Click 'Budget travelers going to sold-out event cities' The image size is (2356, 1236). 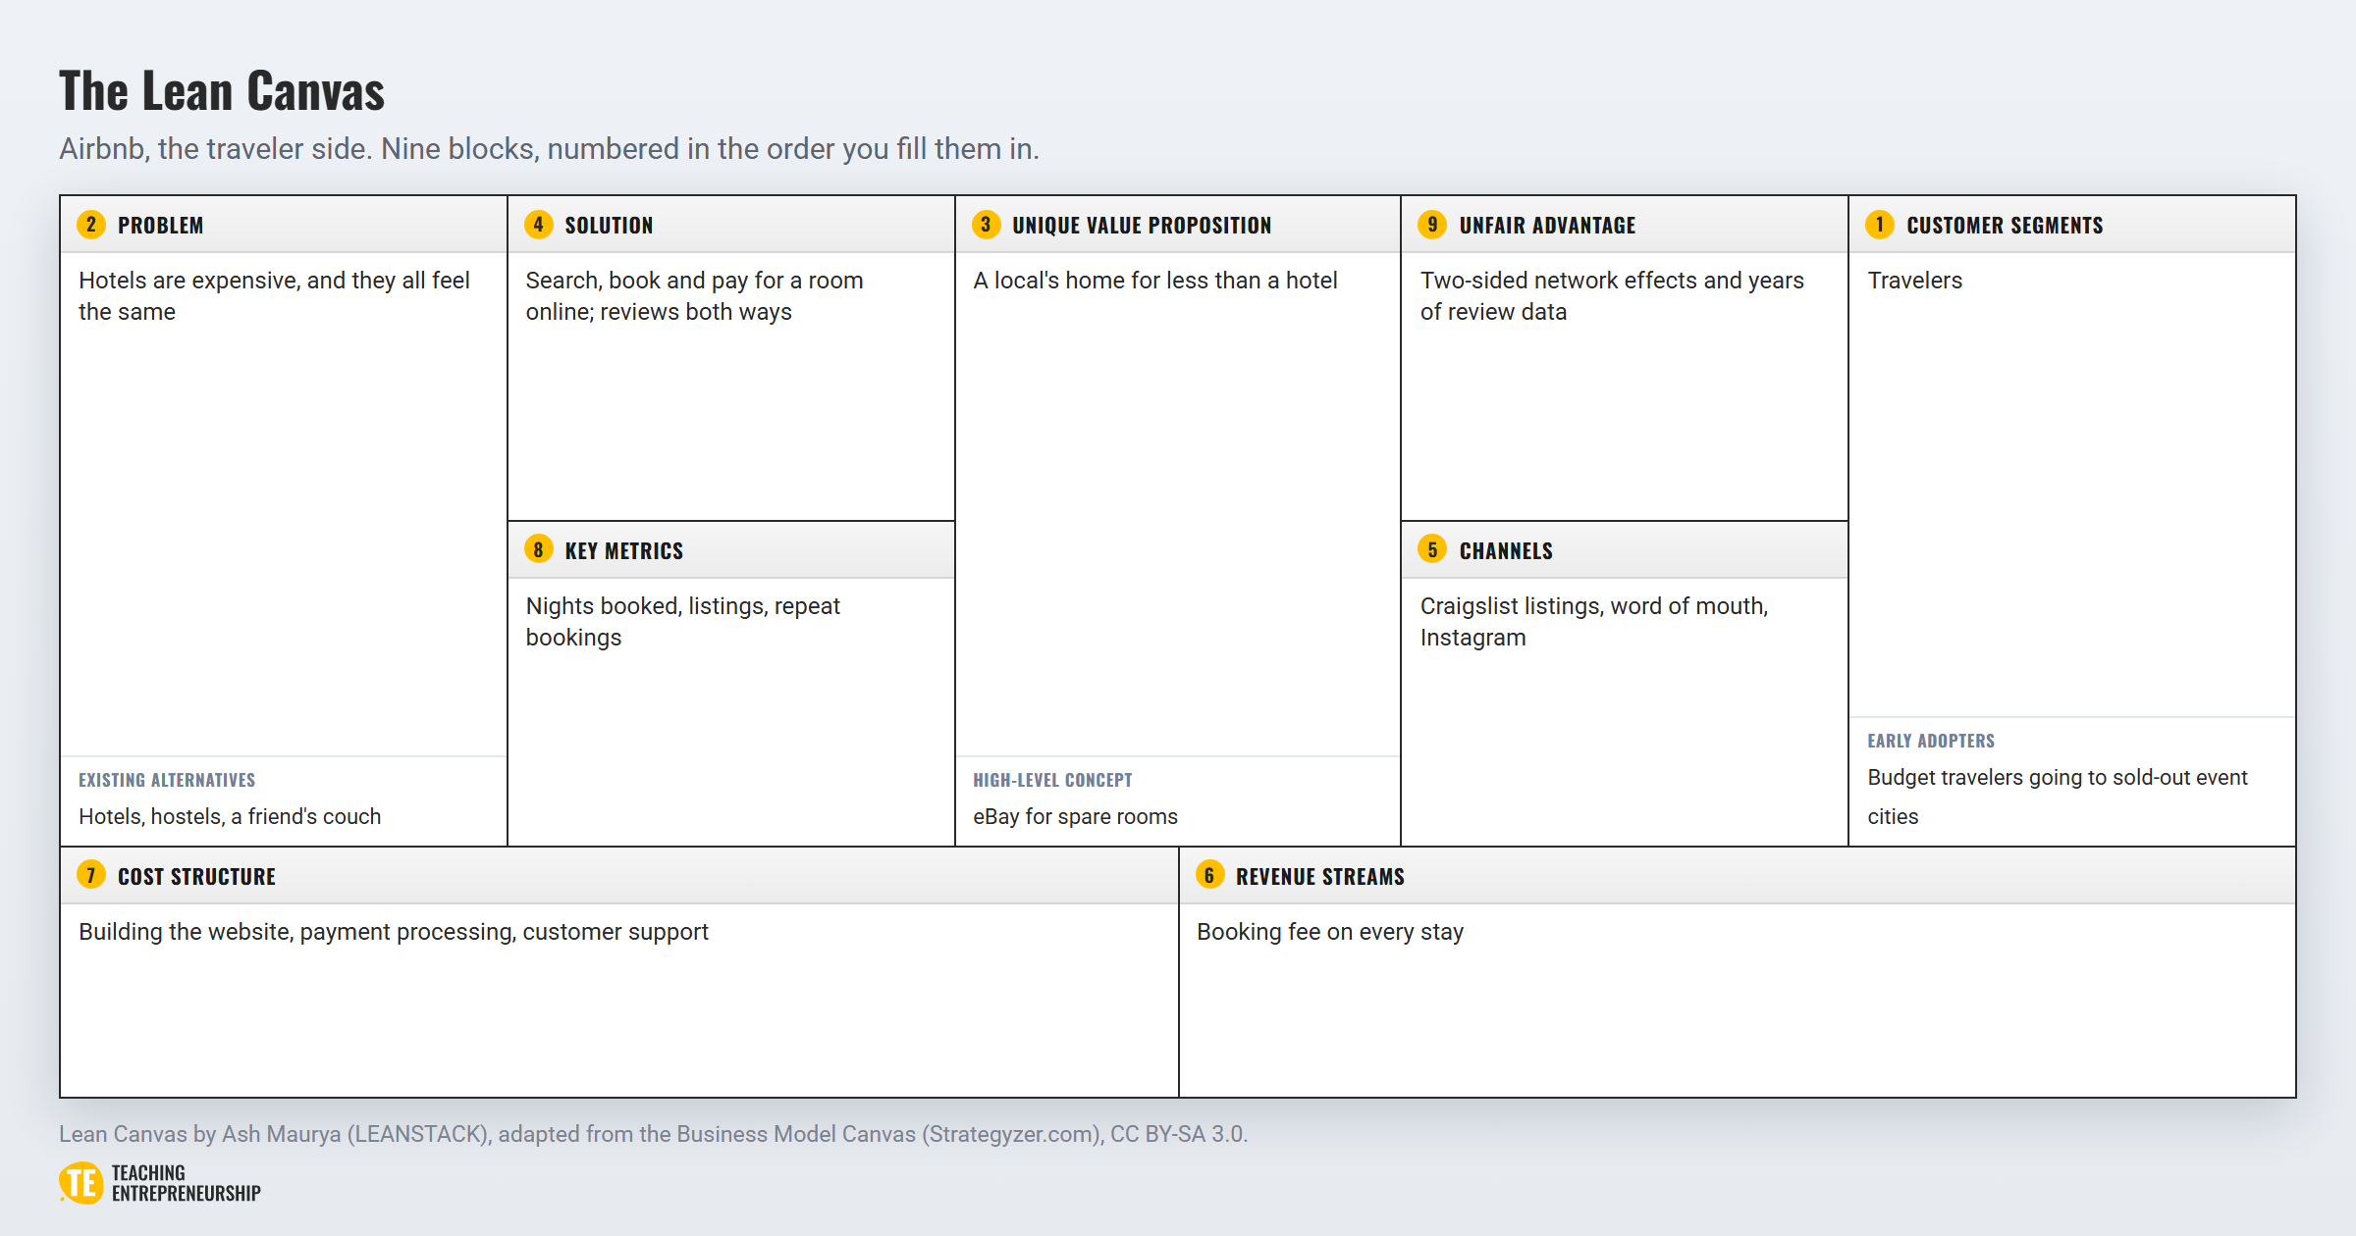coord(2058,797)
